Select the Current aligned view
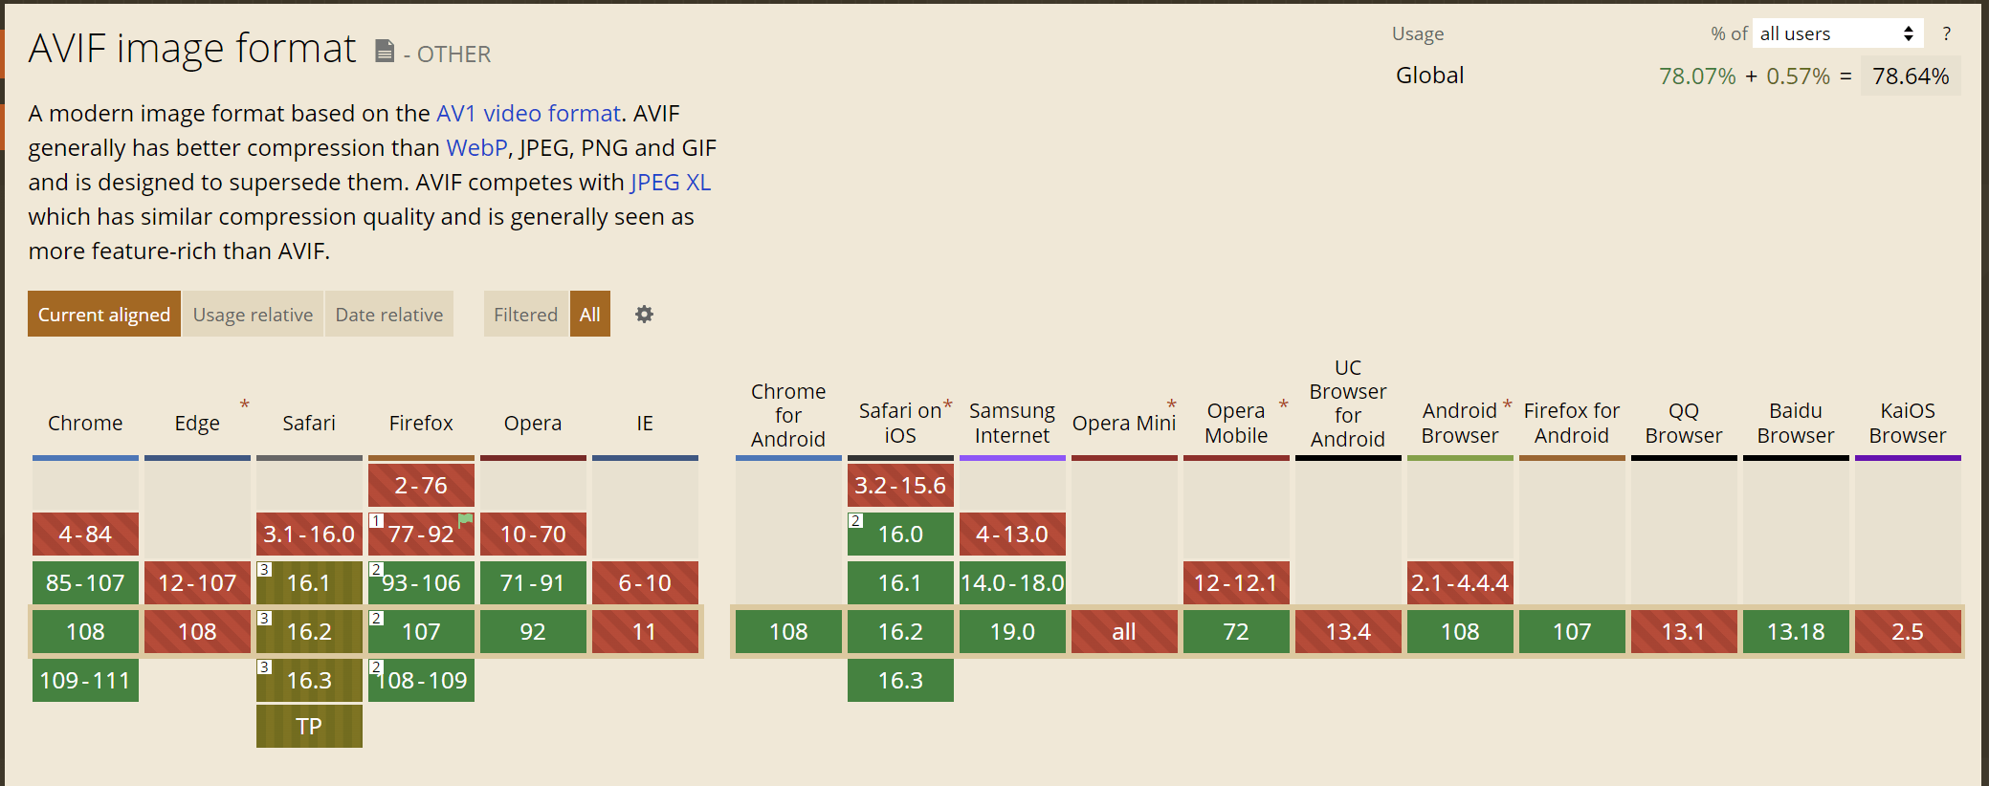This screenshot has width=1989, height=786. pyautogui.click(x=104, y=315)
